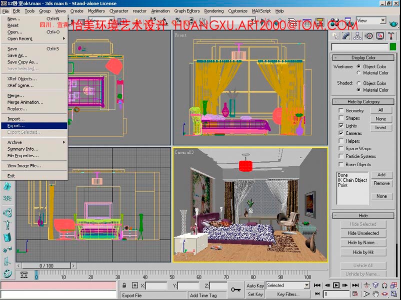
Task: Choose Save As... from the File menu
Action: [x=34, y=55]
